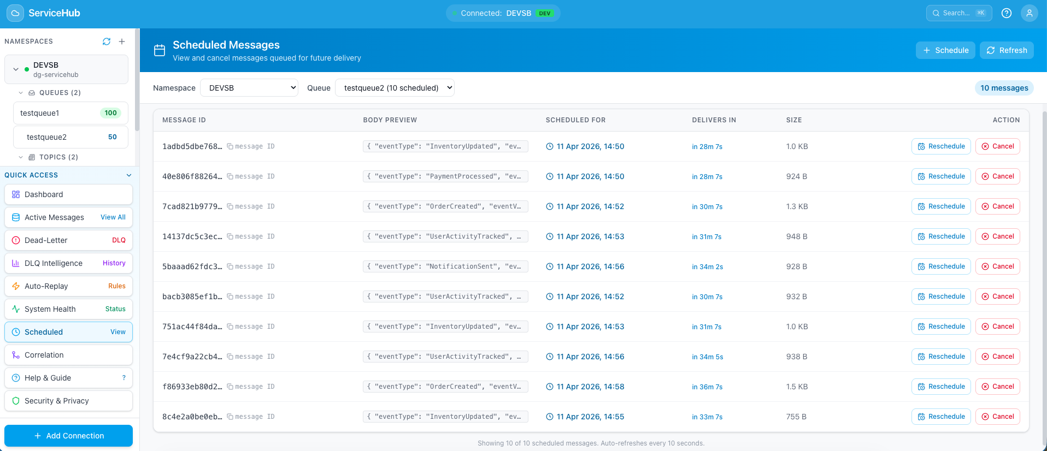Copy message ID for 8c4e2a0be0eb

tap(230, 417)
